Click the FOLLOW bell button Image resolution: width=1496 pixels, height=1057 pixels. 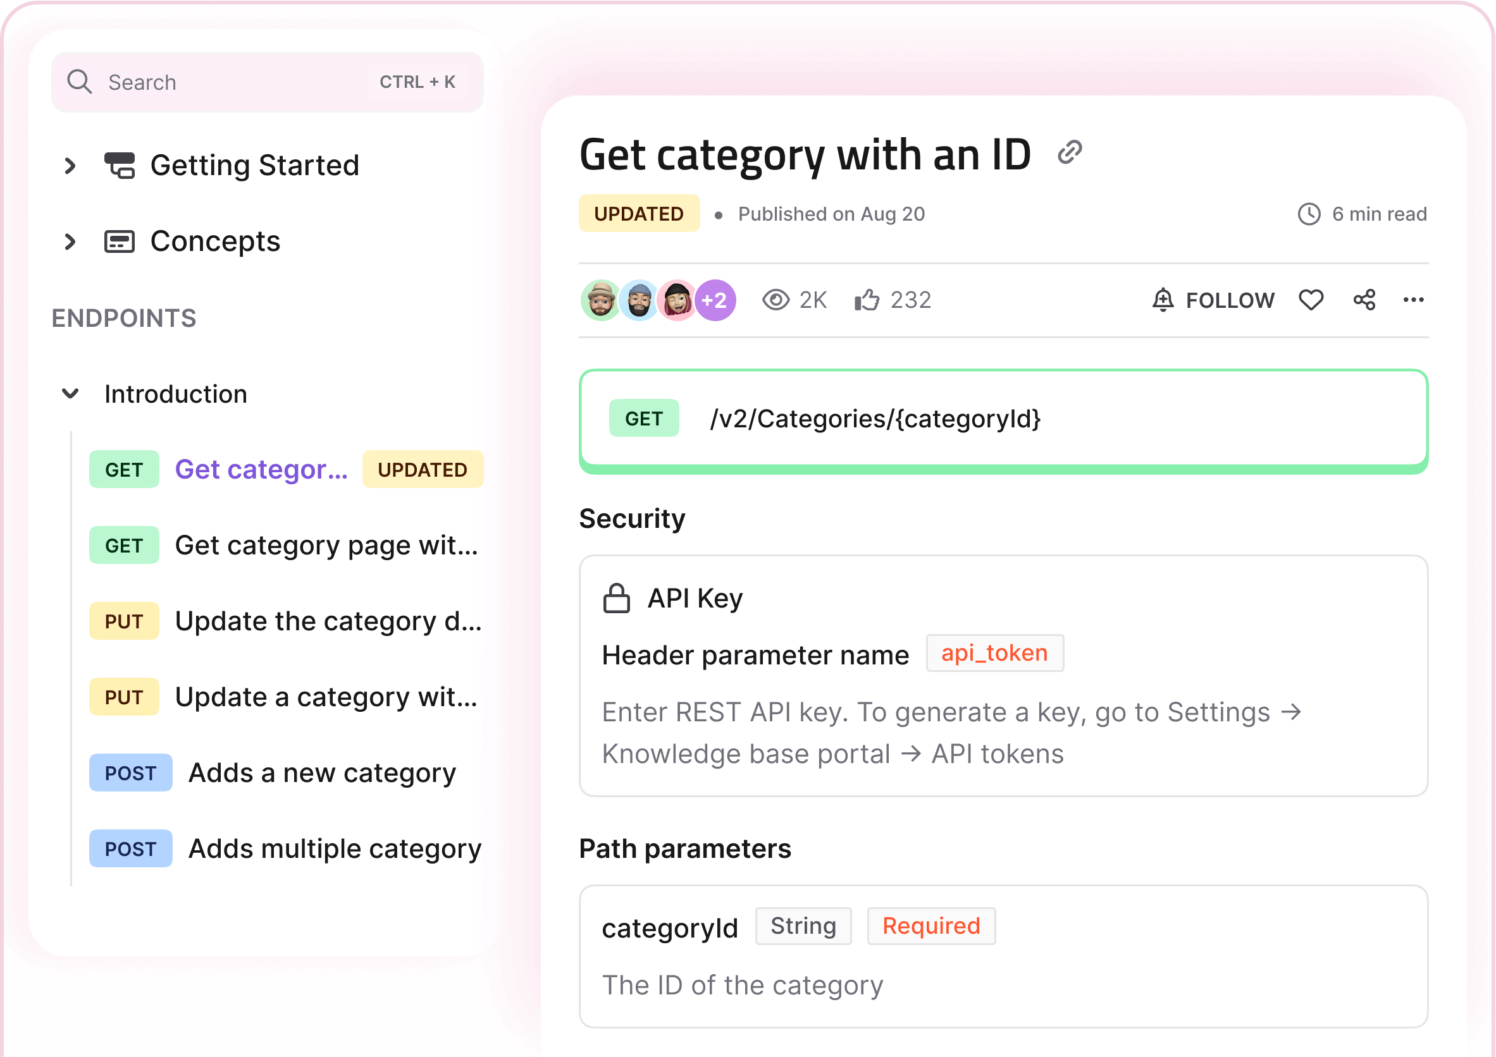(x=1213, y=300)
